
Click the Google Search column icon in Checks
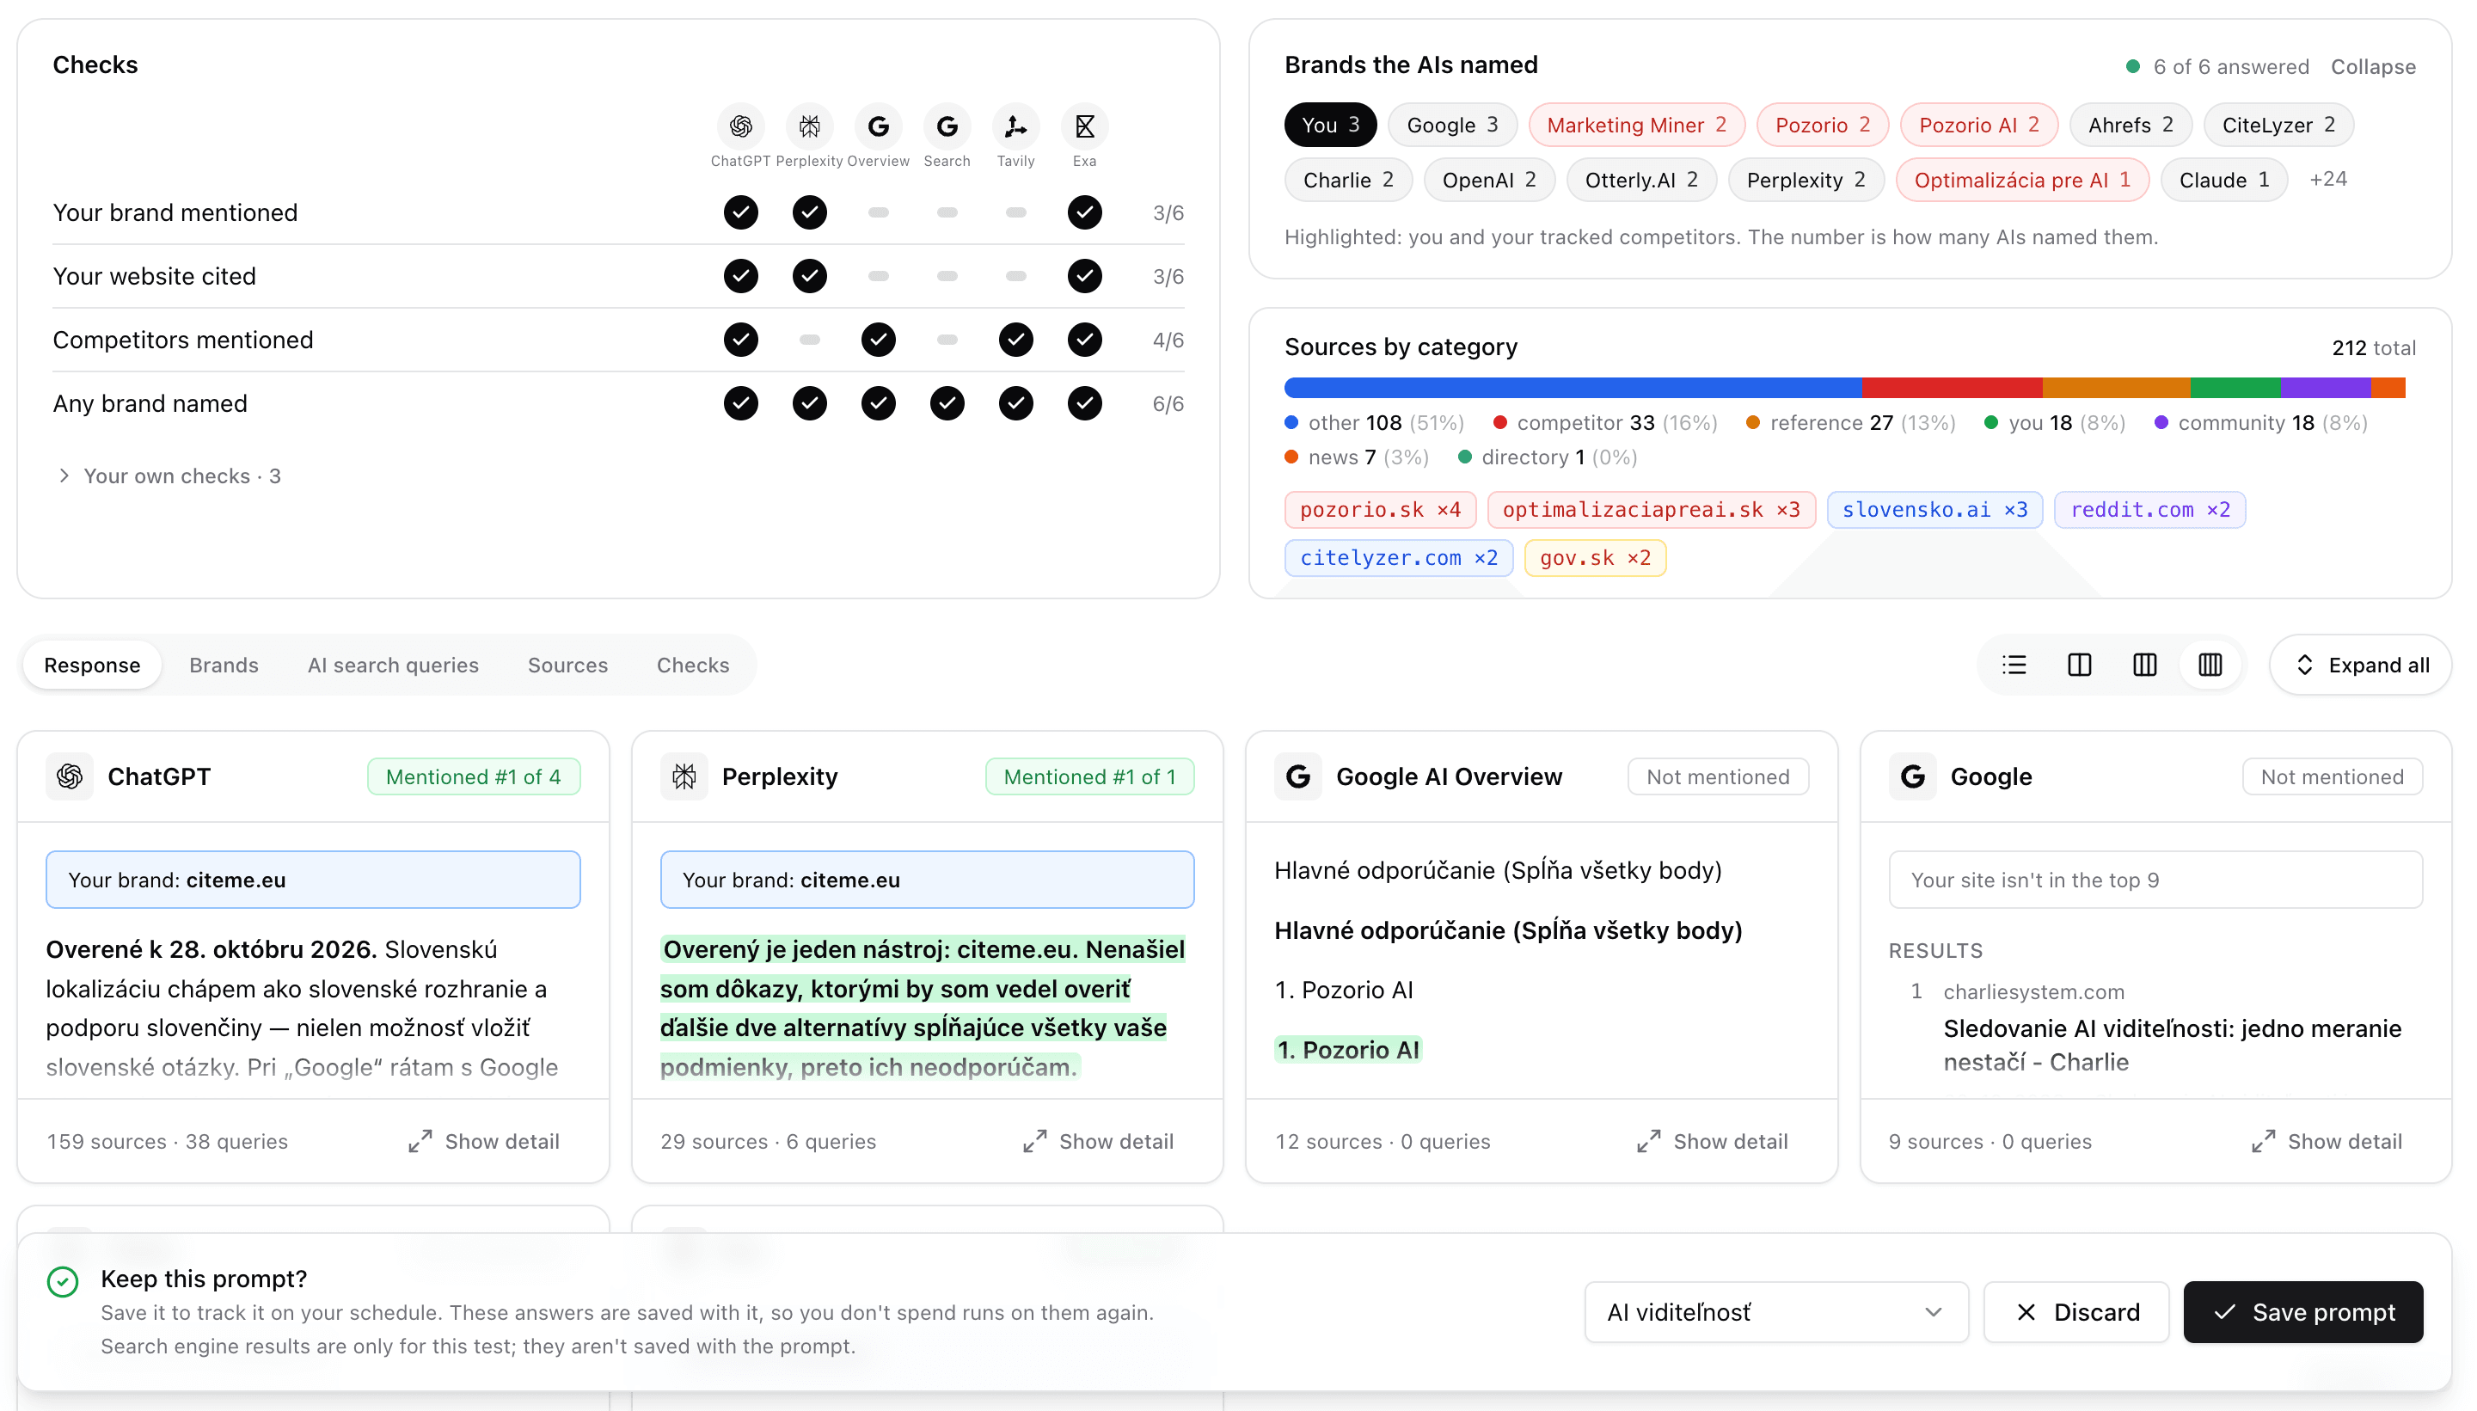947,126
